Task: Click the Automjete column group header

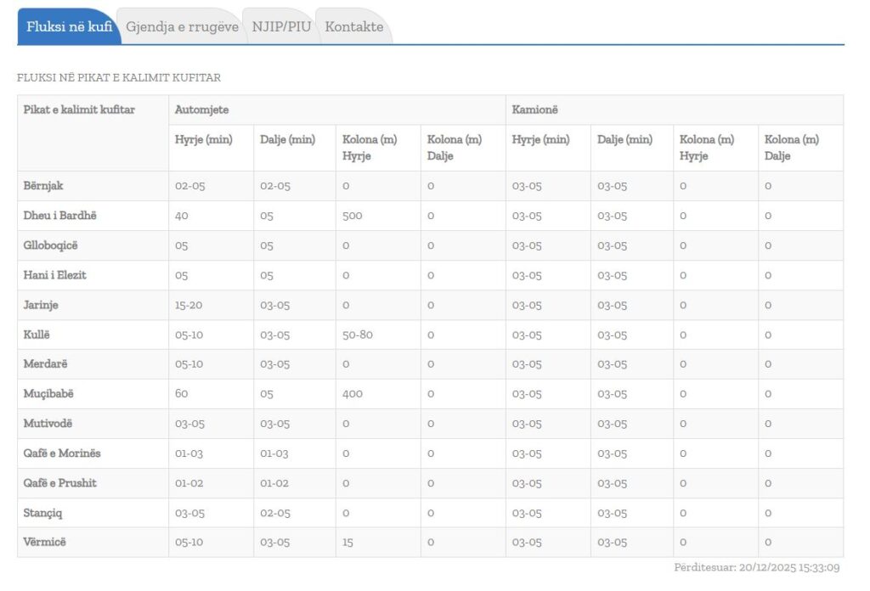Action: [201, 110]
